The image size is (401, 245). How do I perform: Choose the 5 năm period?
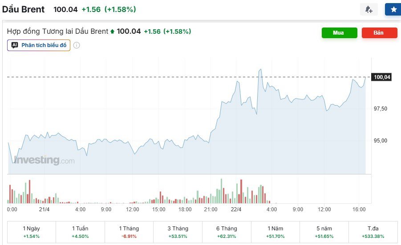pyautogui.click(x=324, y=232)
